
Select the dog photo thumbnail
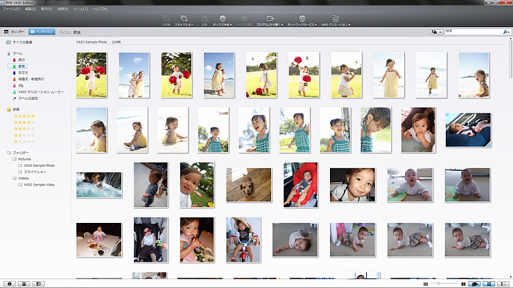[x=248, y=183]
